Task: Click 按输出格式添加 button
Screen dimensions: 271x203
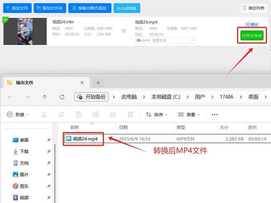Action: pyautogui.click(x=90, y=8)
